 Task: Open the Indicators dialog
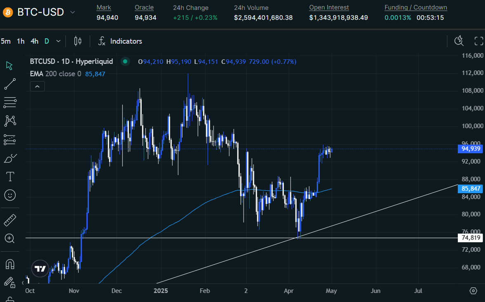coord(126,41)
